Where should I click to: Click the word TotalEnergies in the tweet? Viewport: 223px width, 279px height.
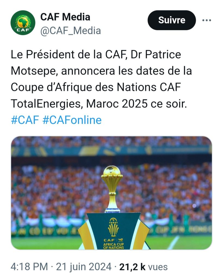(46, 104)
